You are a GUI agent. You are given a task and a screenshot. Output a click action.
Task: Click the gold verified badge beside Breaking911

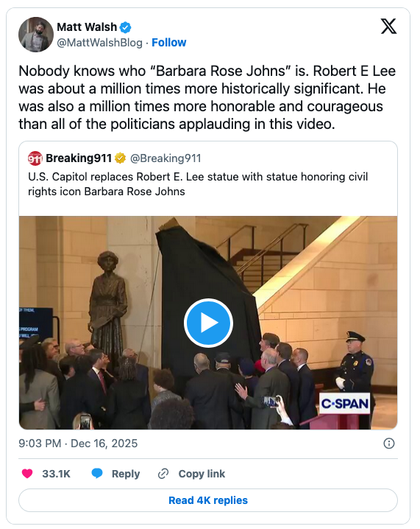tap(120, 158)
